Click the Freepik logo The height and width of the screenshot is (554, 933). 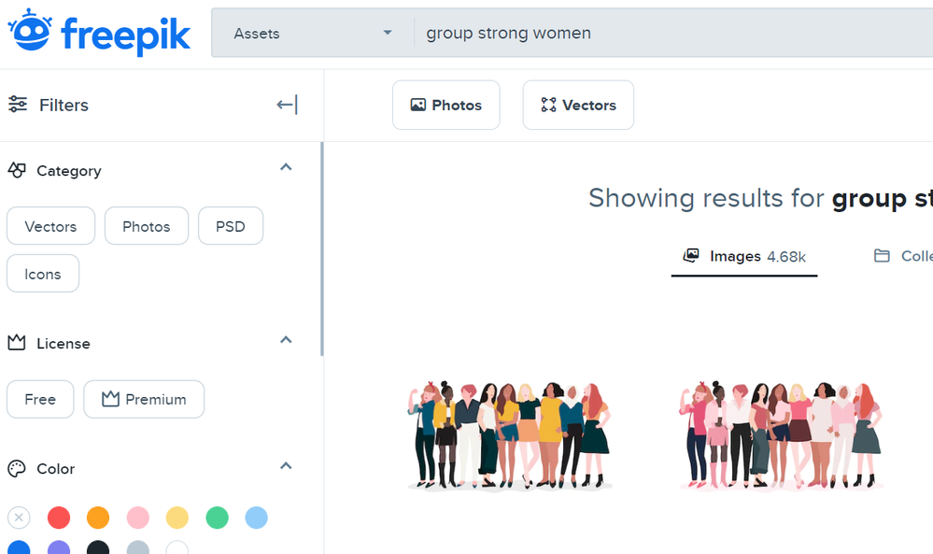point(99,33)
